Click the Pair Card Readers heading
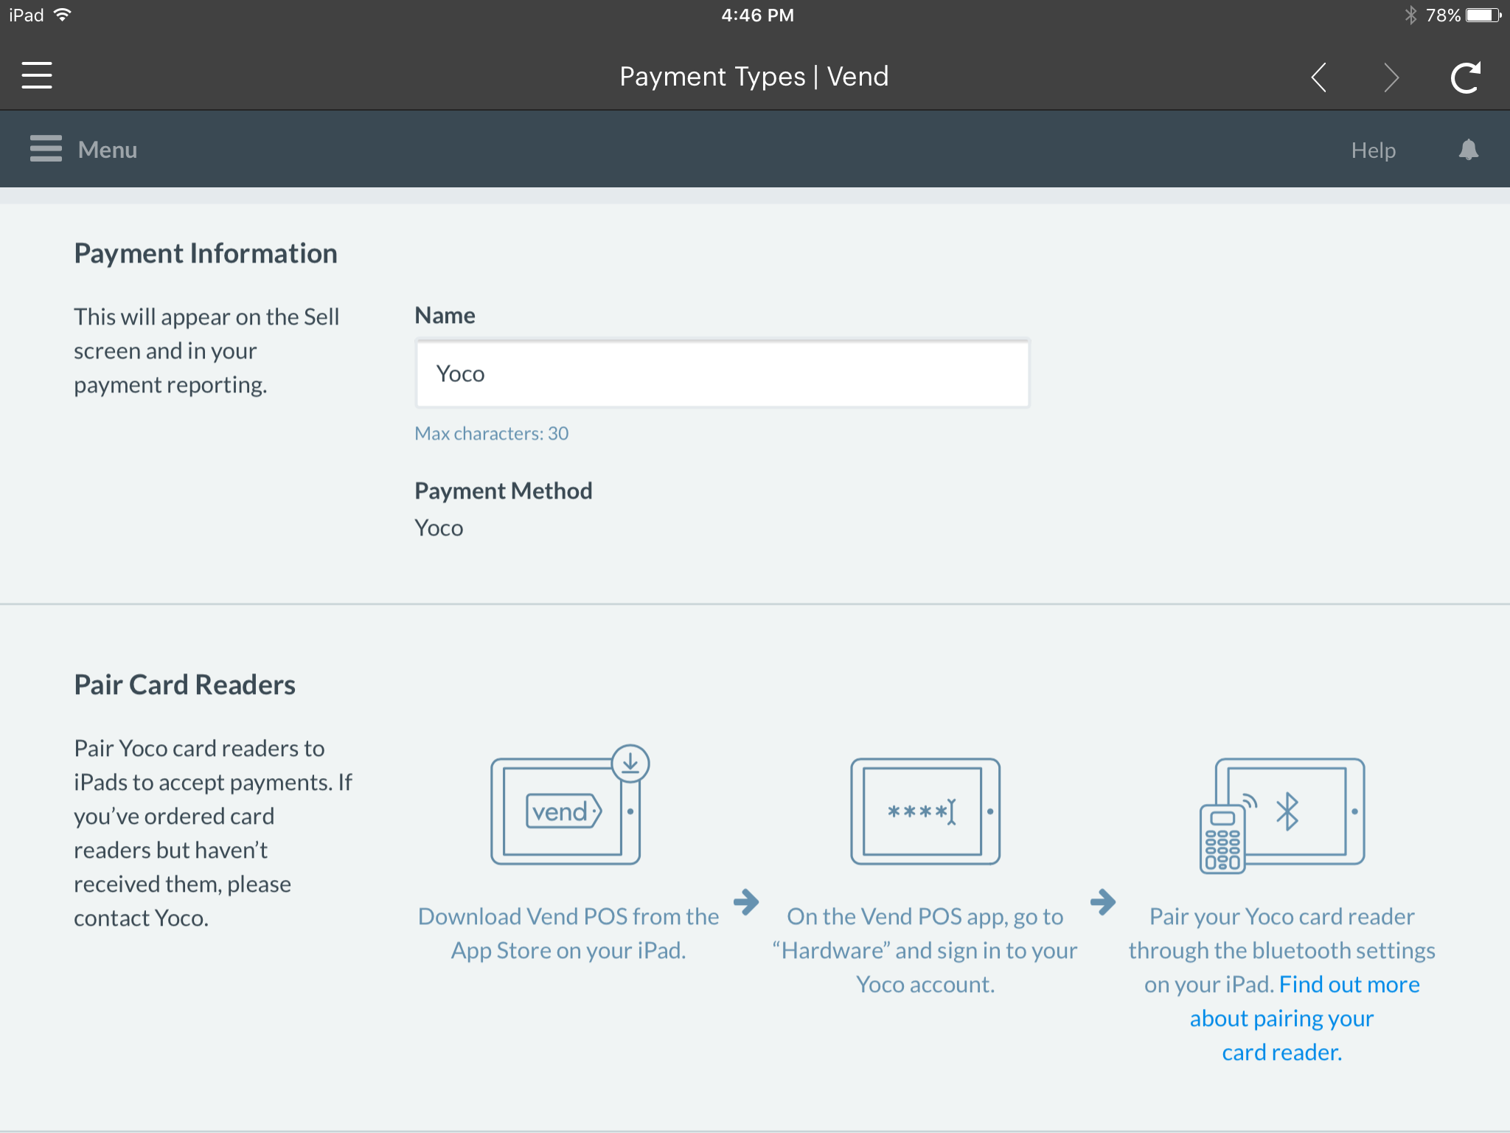The width and height of the screenshot is (1510, 1133). pos(184,685)
